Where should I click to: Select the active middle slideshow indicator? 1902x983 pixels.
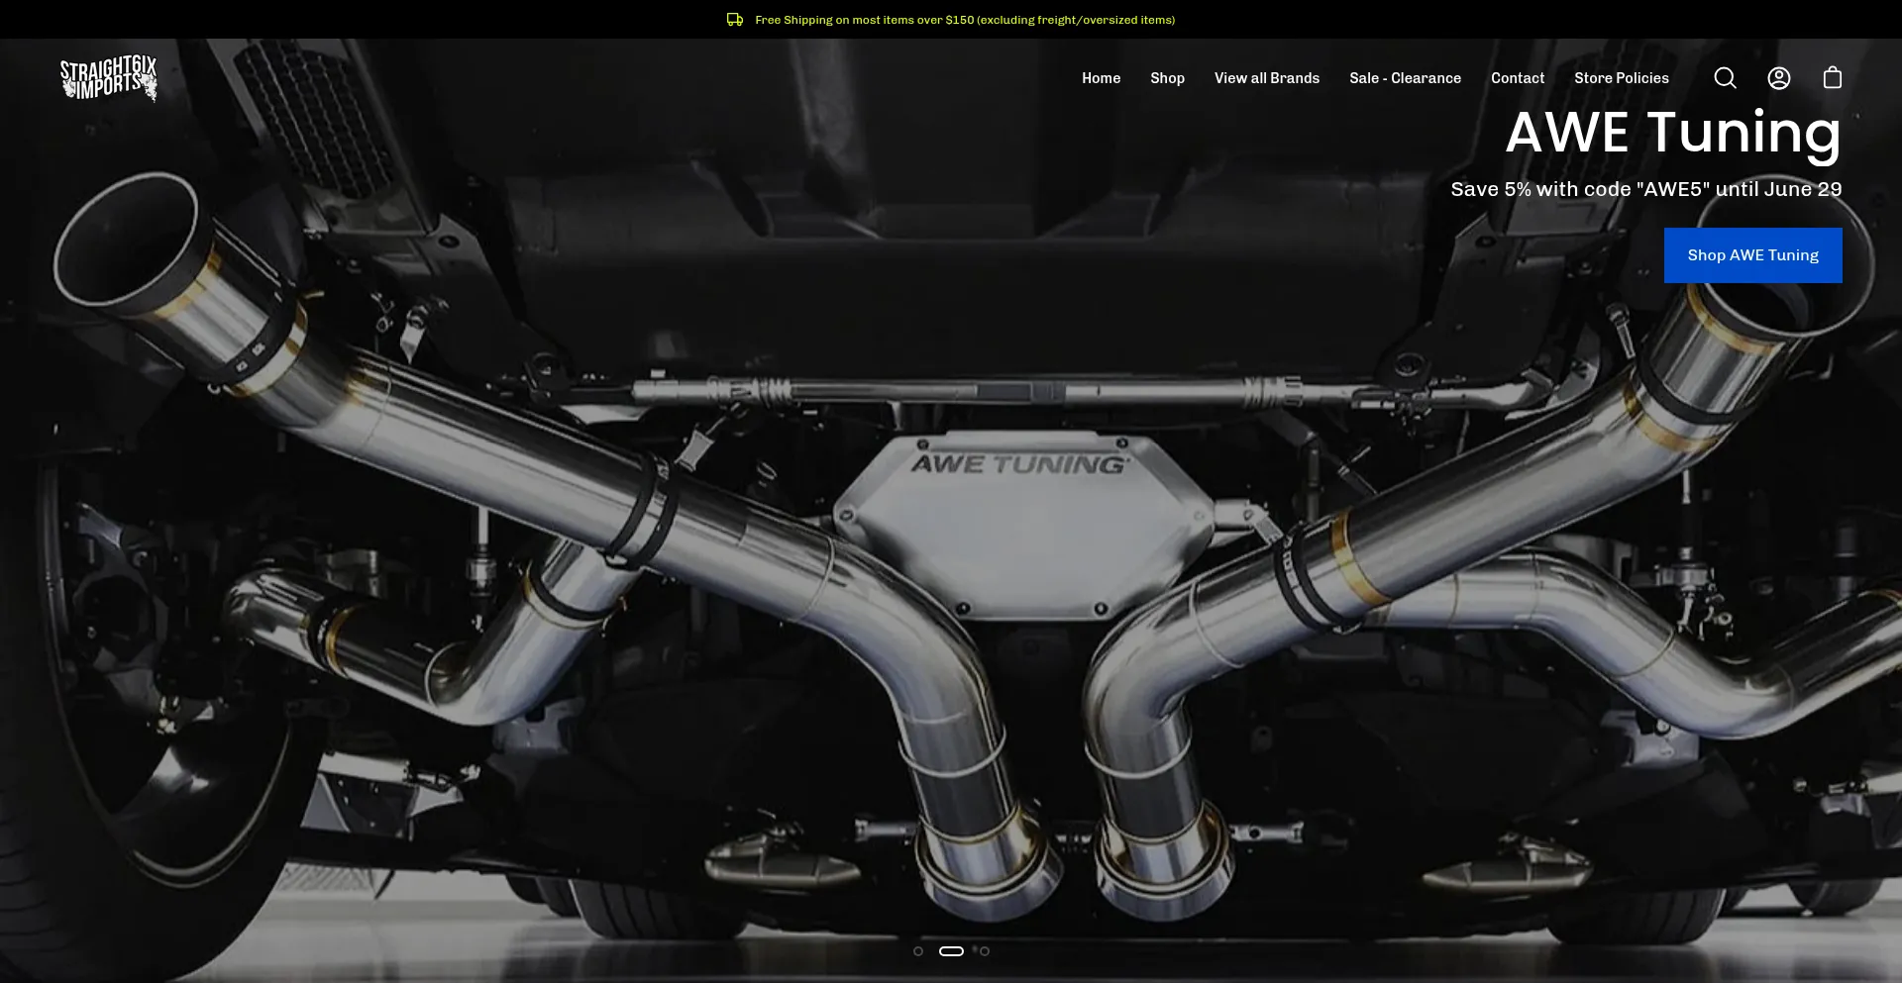pos(951,951)
